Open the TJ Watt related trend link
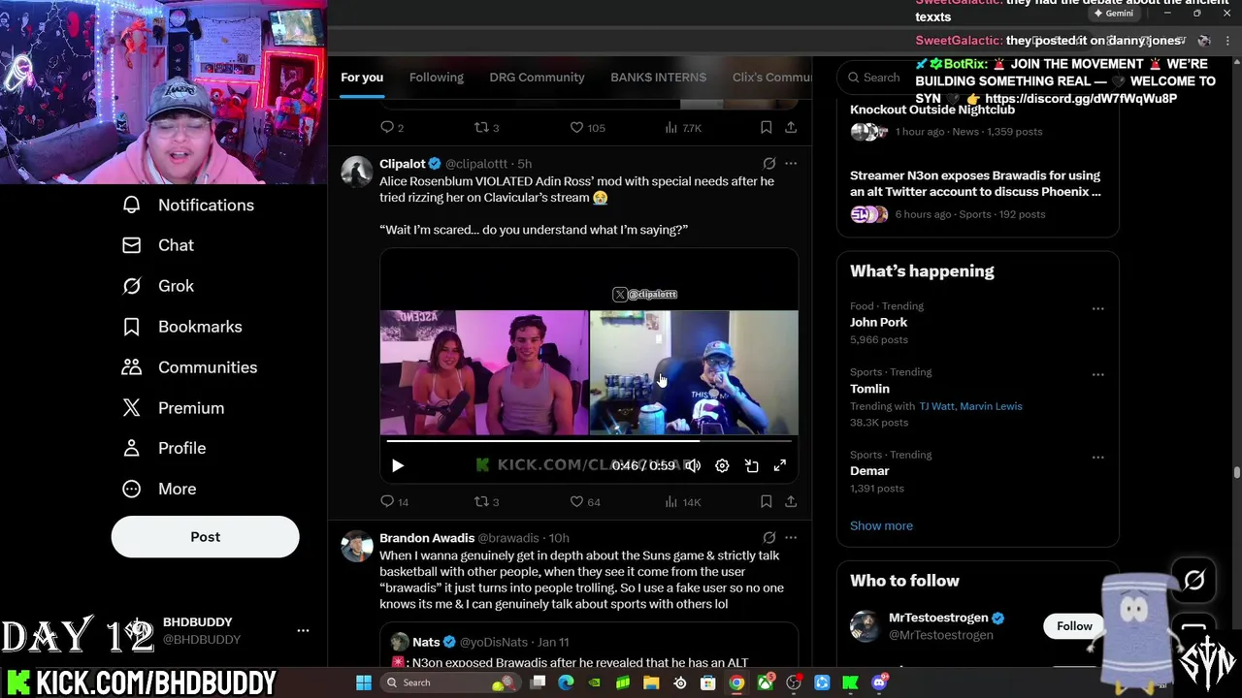The width and height of the screenshot is (1242, 698). click(x=936, y=406)
